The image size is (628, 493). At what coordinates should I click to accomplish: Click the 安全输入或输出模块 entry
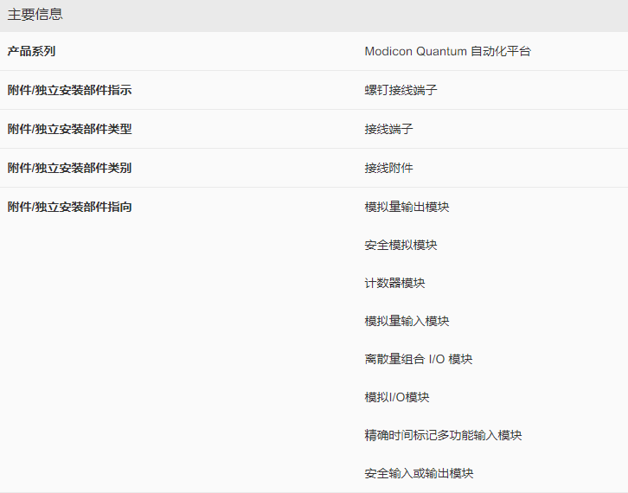(x=419, y=473)
